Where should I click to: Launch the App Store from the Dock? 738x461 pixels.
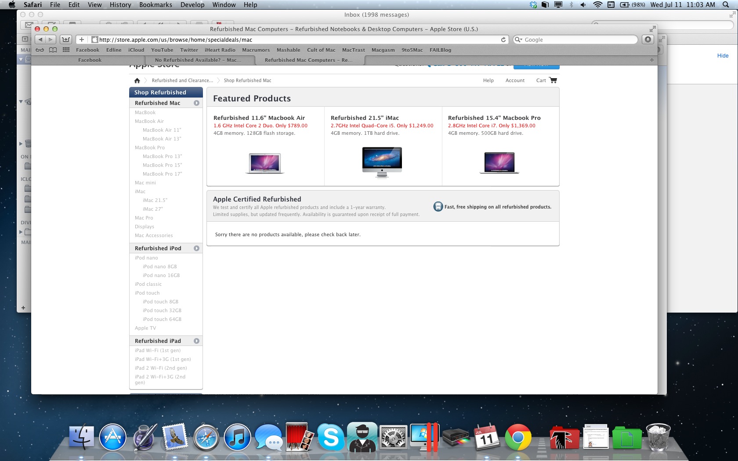[113, 438]
